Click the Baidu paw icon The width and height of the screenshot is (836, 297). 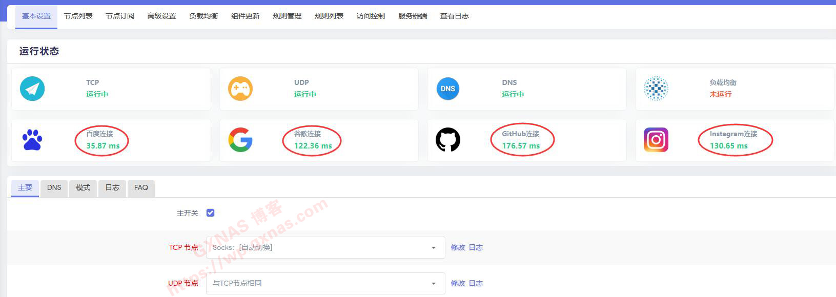point(32,140)
